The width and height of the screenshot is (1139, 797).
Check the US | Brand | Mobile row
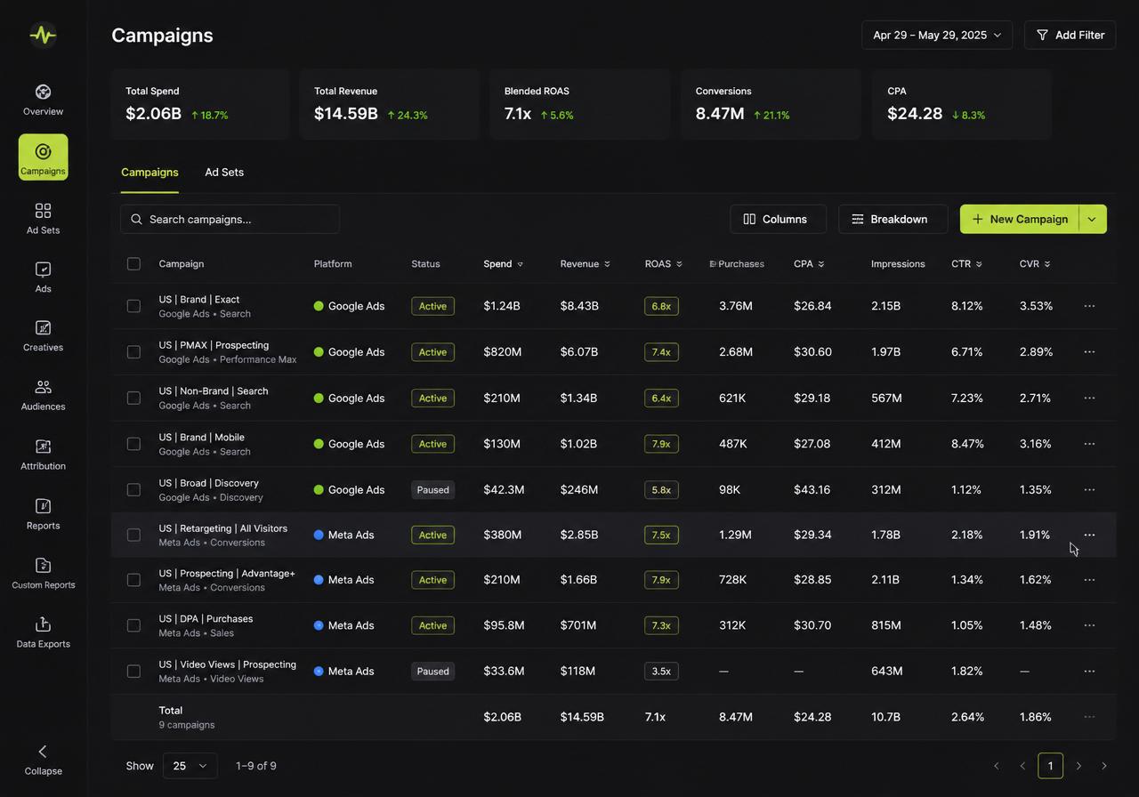pos(133,444)
